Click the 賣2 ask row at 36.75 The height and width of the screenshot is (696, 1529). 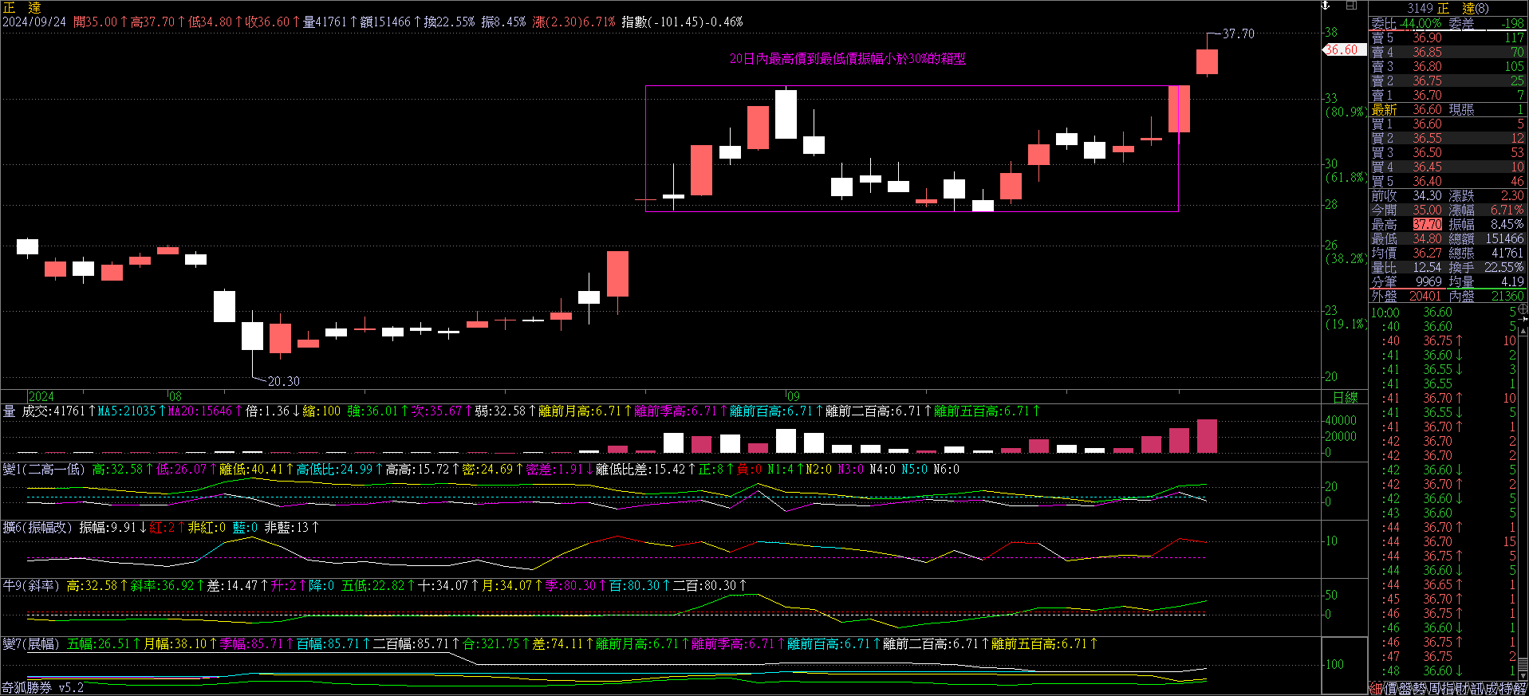[1447, 81]
